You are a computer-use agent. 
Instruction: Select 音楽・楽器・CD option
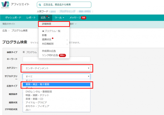click(57, 99)
